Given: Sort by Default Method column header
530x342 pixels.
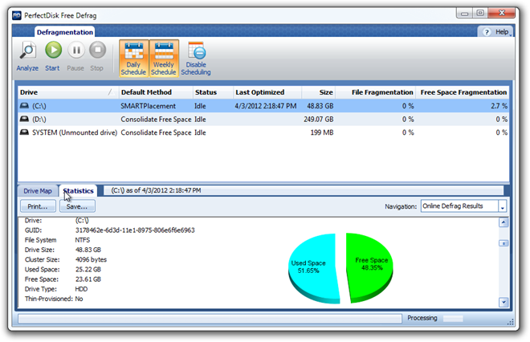Looking at the screenshot, I should click(x=156, y=92).
